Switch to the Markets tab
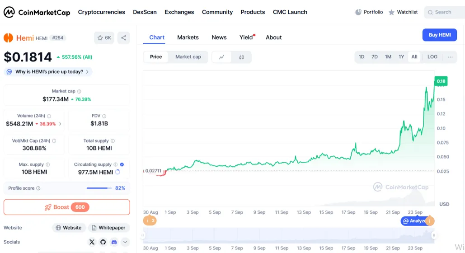The image size is (465, 253). click(x=188, y=37)
